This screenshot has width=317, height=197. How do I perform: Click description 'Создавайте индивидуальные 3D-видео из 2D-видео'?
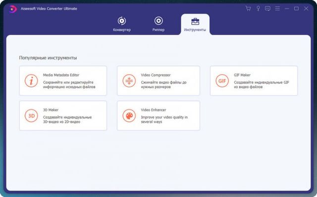[x=67, y=120]
